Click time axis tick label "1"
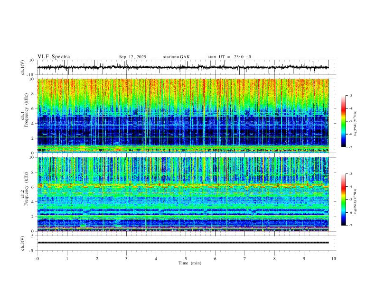 click(67, 259)
